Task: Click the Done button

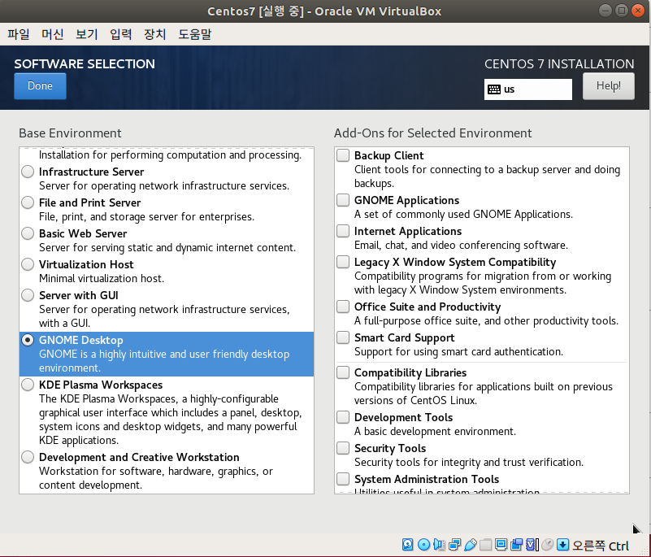Action: click(40, 86)
